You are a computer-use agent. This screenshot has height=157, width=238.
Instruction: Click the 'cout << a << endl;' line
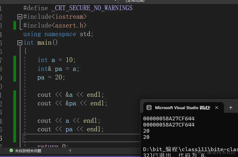pos(69,121)
